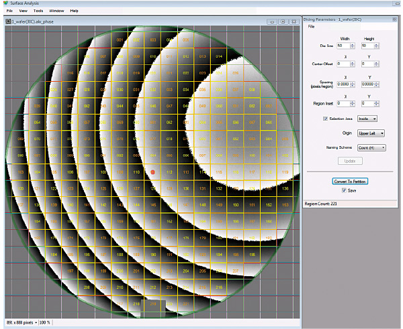Open the Tools menu
This screenshot has height=329, width=403.
tap(38, 11)
